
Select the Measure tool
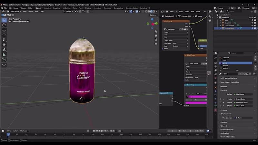4,54
